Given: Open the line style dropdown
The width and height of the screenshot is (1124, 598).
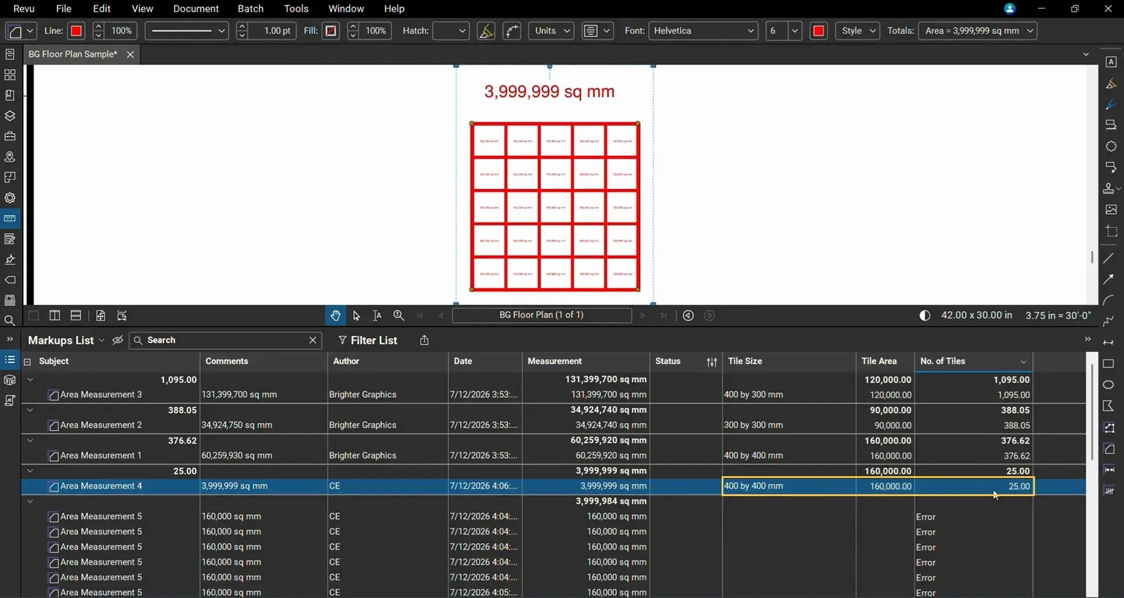Looking at the screenshot, I should tap(187, 31).
